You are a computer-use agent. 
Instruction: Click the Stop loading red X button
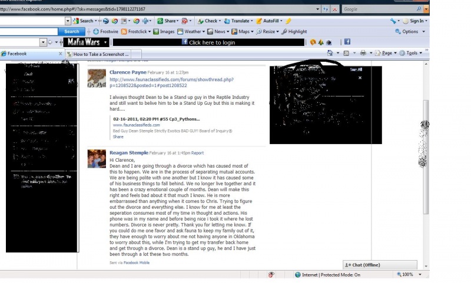(334, 9)
